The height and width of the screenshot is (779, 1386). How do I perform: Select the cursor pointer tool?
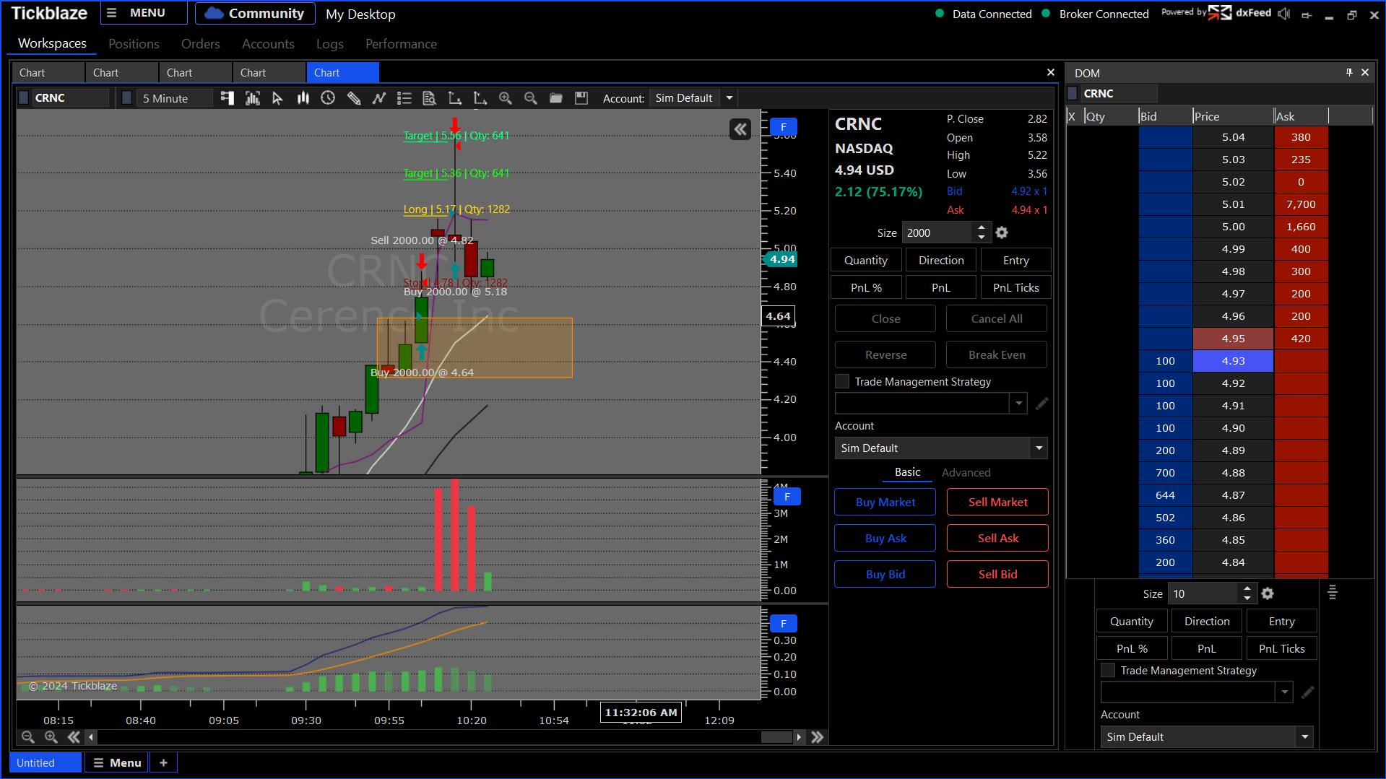point(277,98)
